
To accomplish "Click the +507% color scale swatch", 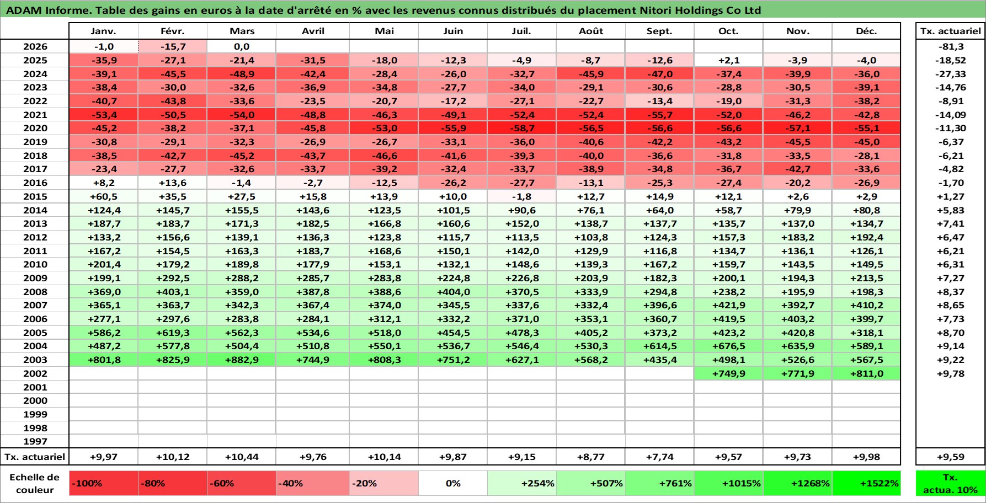I will 591,483.
